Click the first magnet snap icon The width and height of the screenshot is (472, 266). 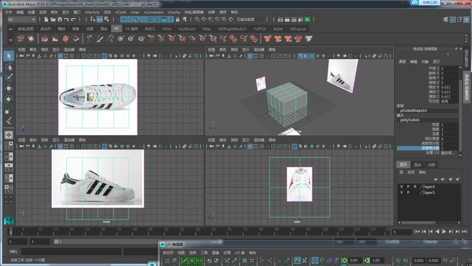pyautogui.click(x=197, y=19)
